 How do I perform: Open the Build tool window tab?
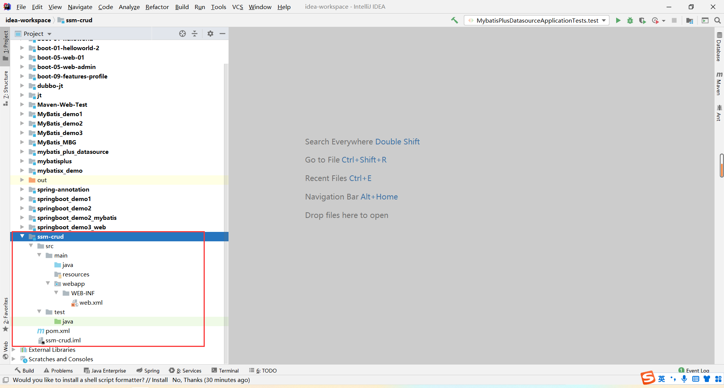(25, 371)
